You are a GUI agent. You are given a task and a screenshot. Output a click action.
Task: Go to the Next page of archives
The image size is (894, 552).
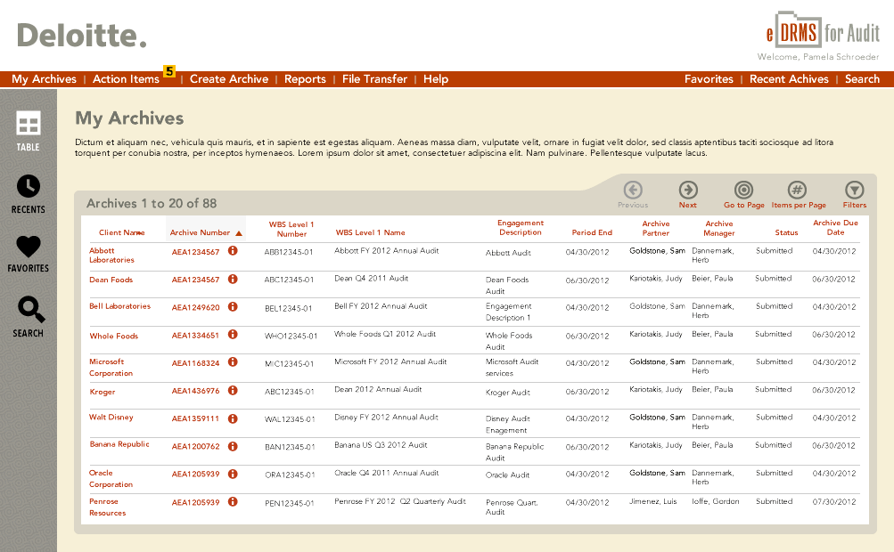pos(687,195)
